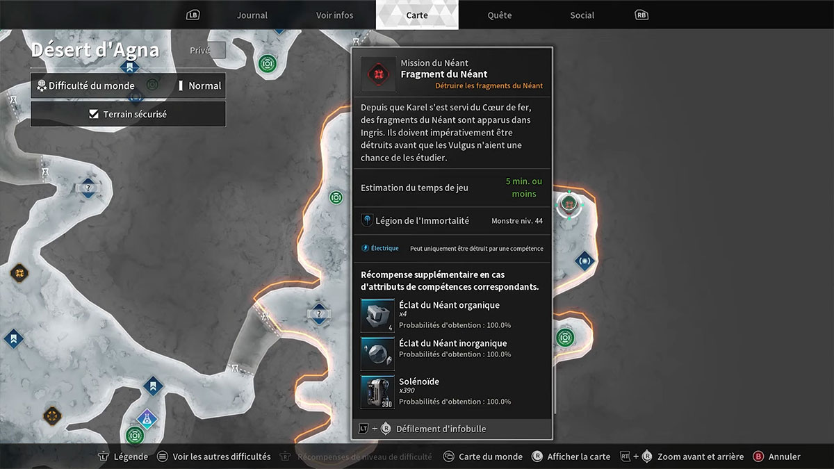834x469 pixels.
Task: Switch to the Quête tab
Action: (499, 15)
